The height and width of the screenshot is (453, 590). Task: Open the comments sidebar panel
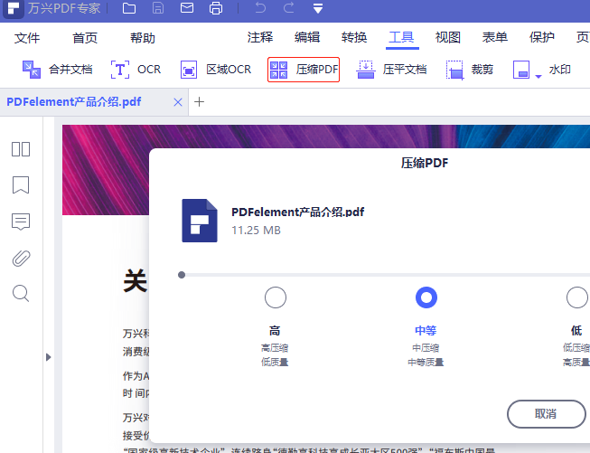21,222
